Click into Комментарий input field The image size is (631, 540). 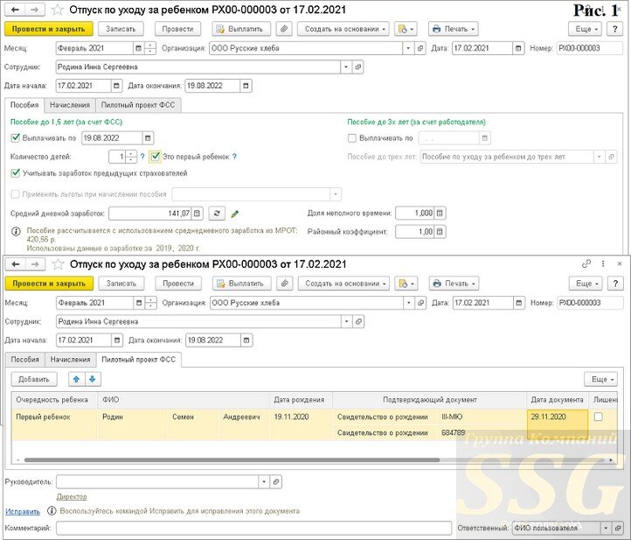254,528
